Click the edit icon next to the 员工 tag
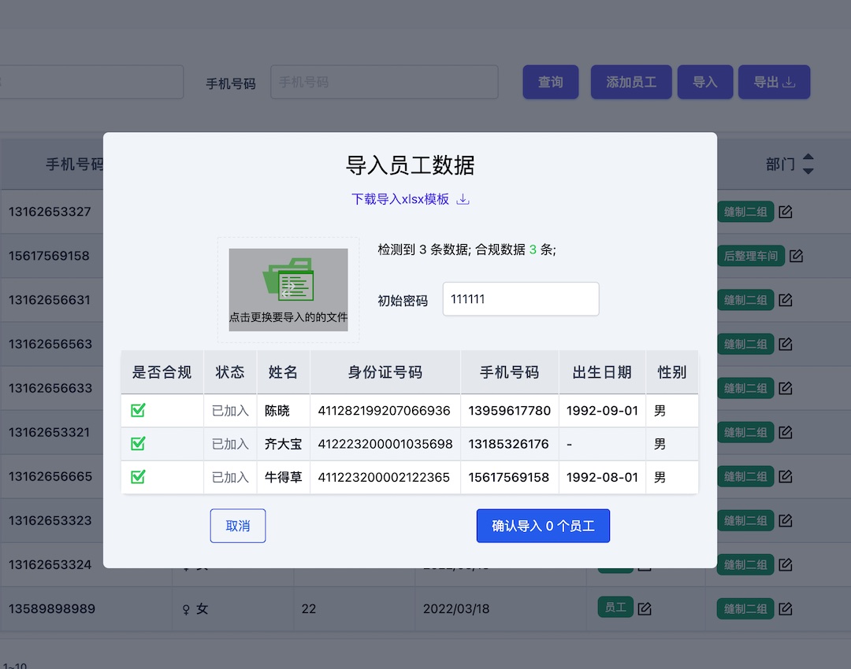The image size is (851, 669). click(645, 608)
